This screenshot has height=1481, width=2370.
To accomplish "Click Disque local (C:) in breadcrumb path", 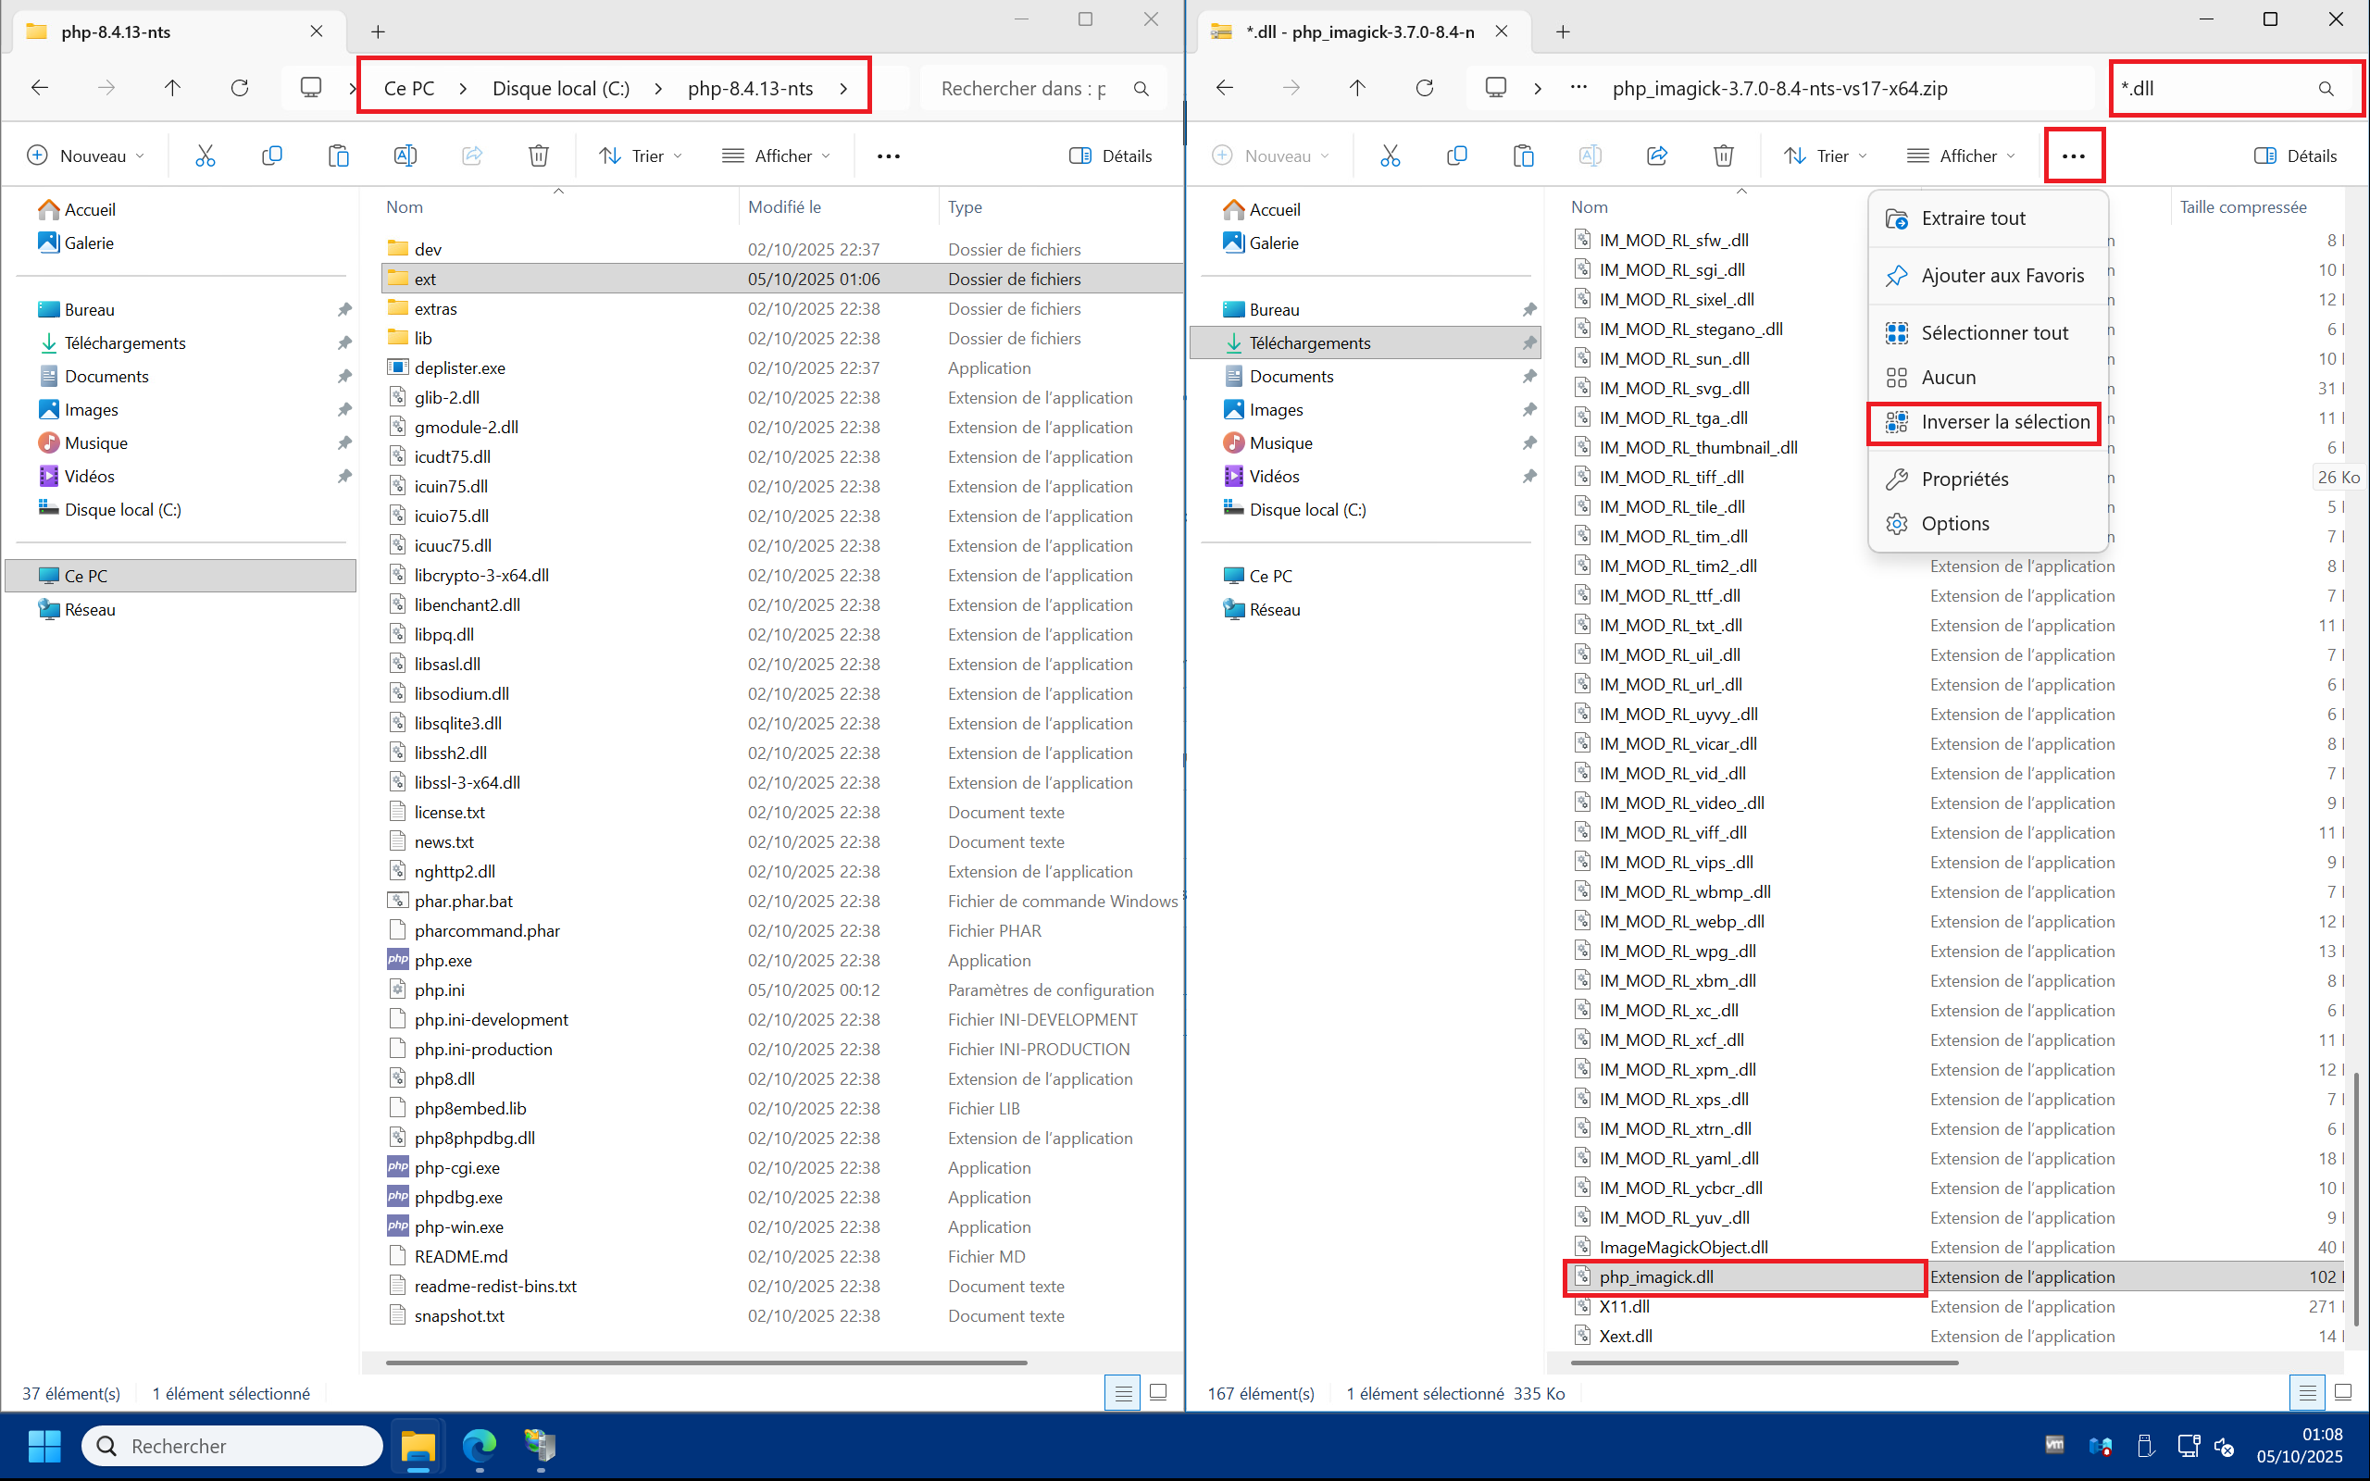I will 560,88.
